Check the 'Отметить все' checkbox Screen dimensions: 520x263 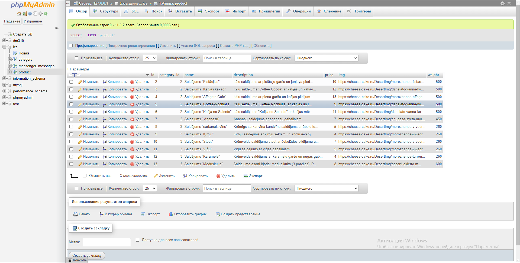click(85, 176)
